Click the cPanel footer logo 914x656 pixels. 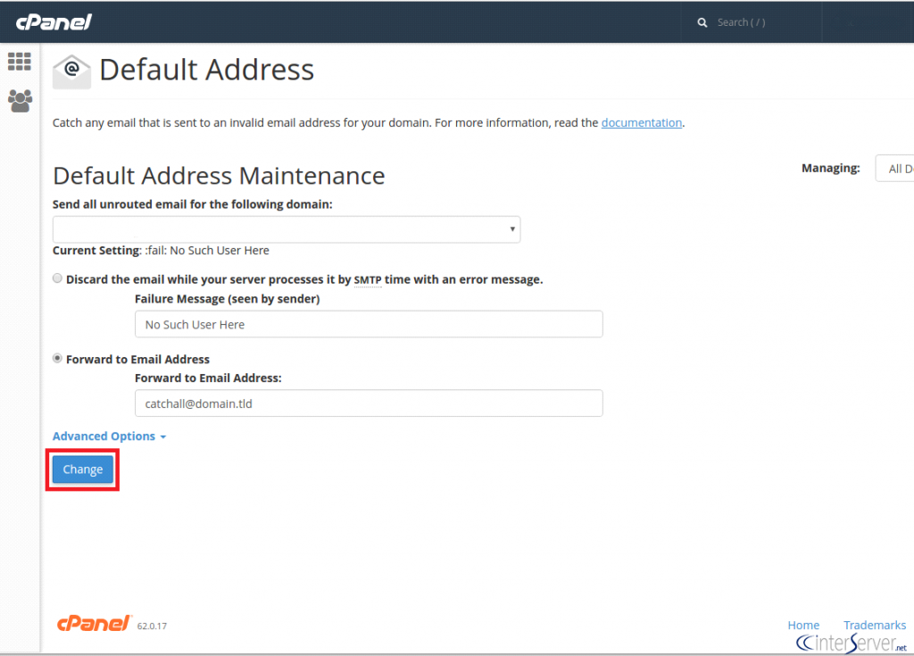coord(95,624)
